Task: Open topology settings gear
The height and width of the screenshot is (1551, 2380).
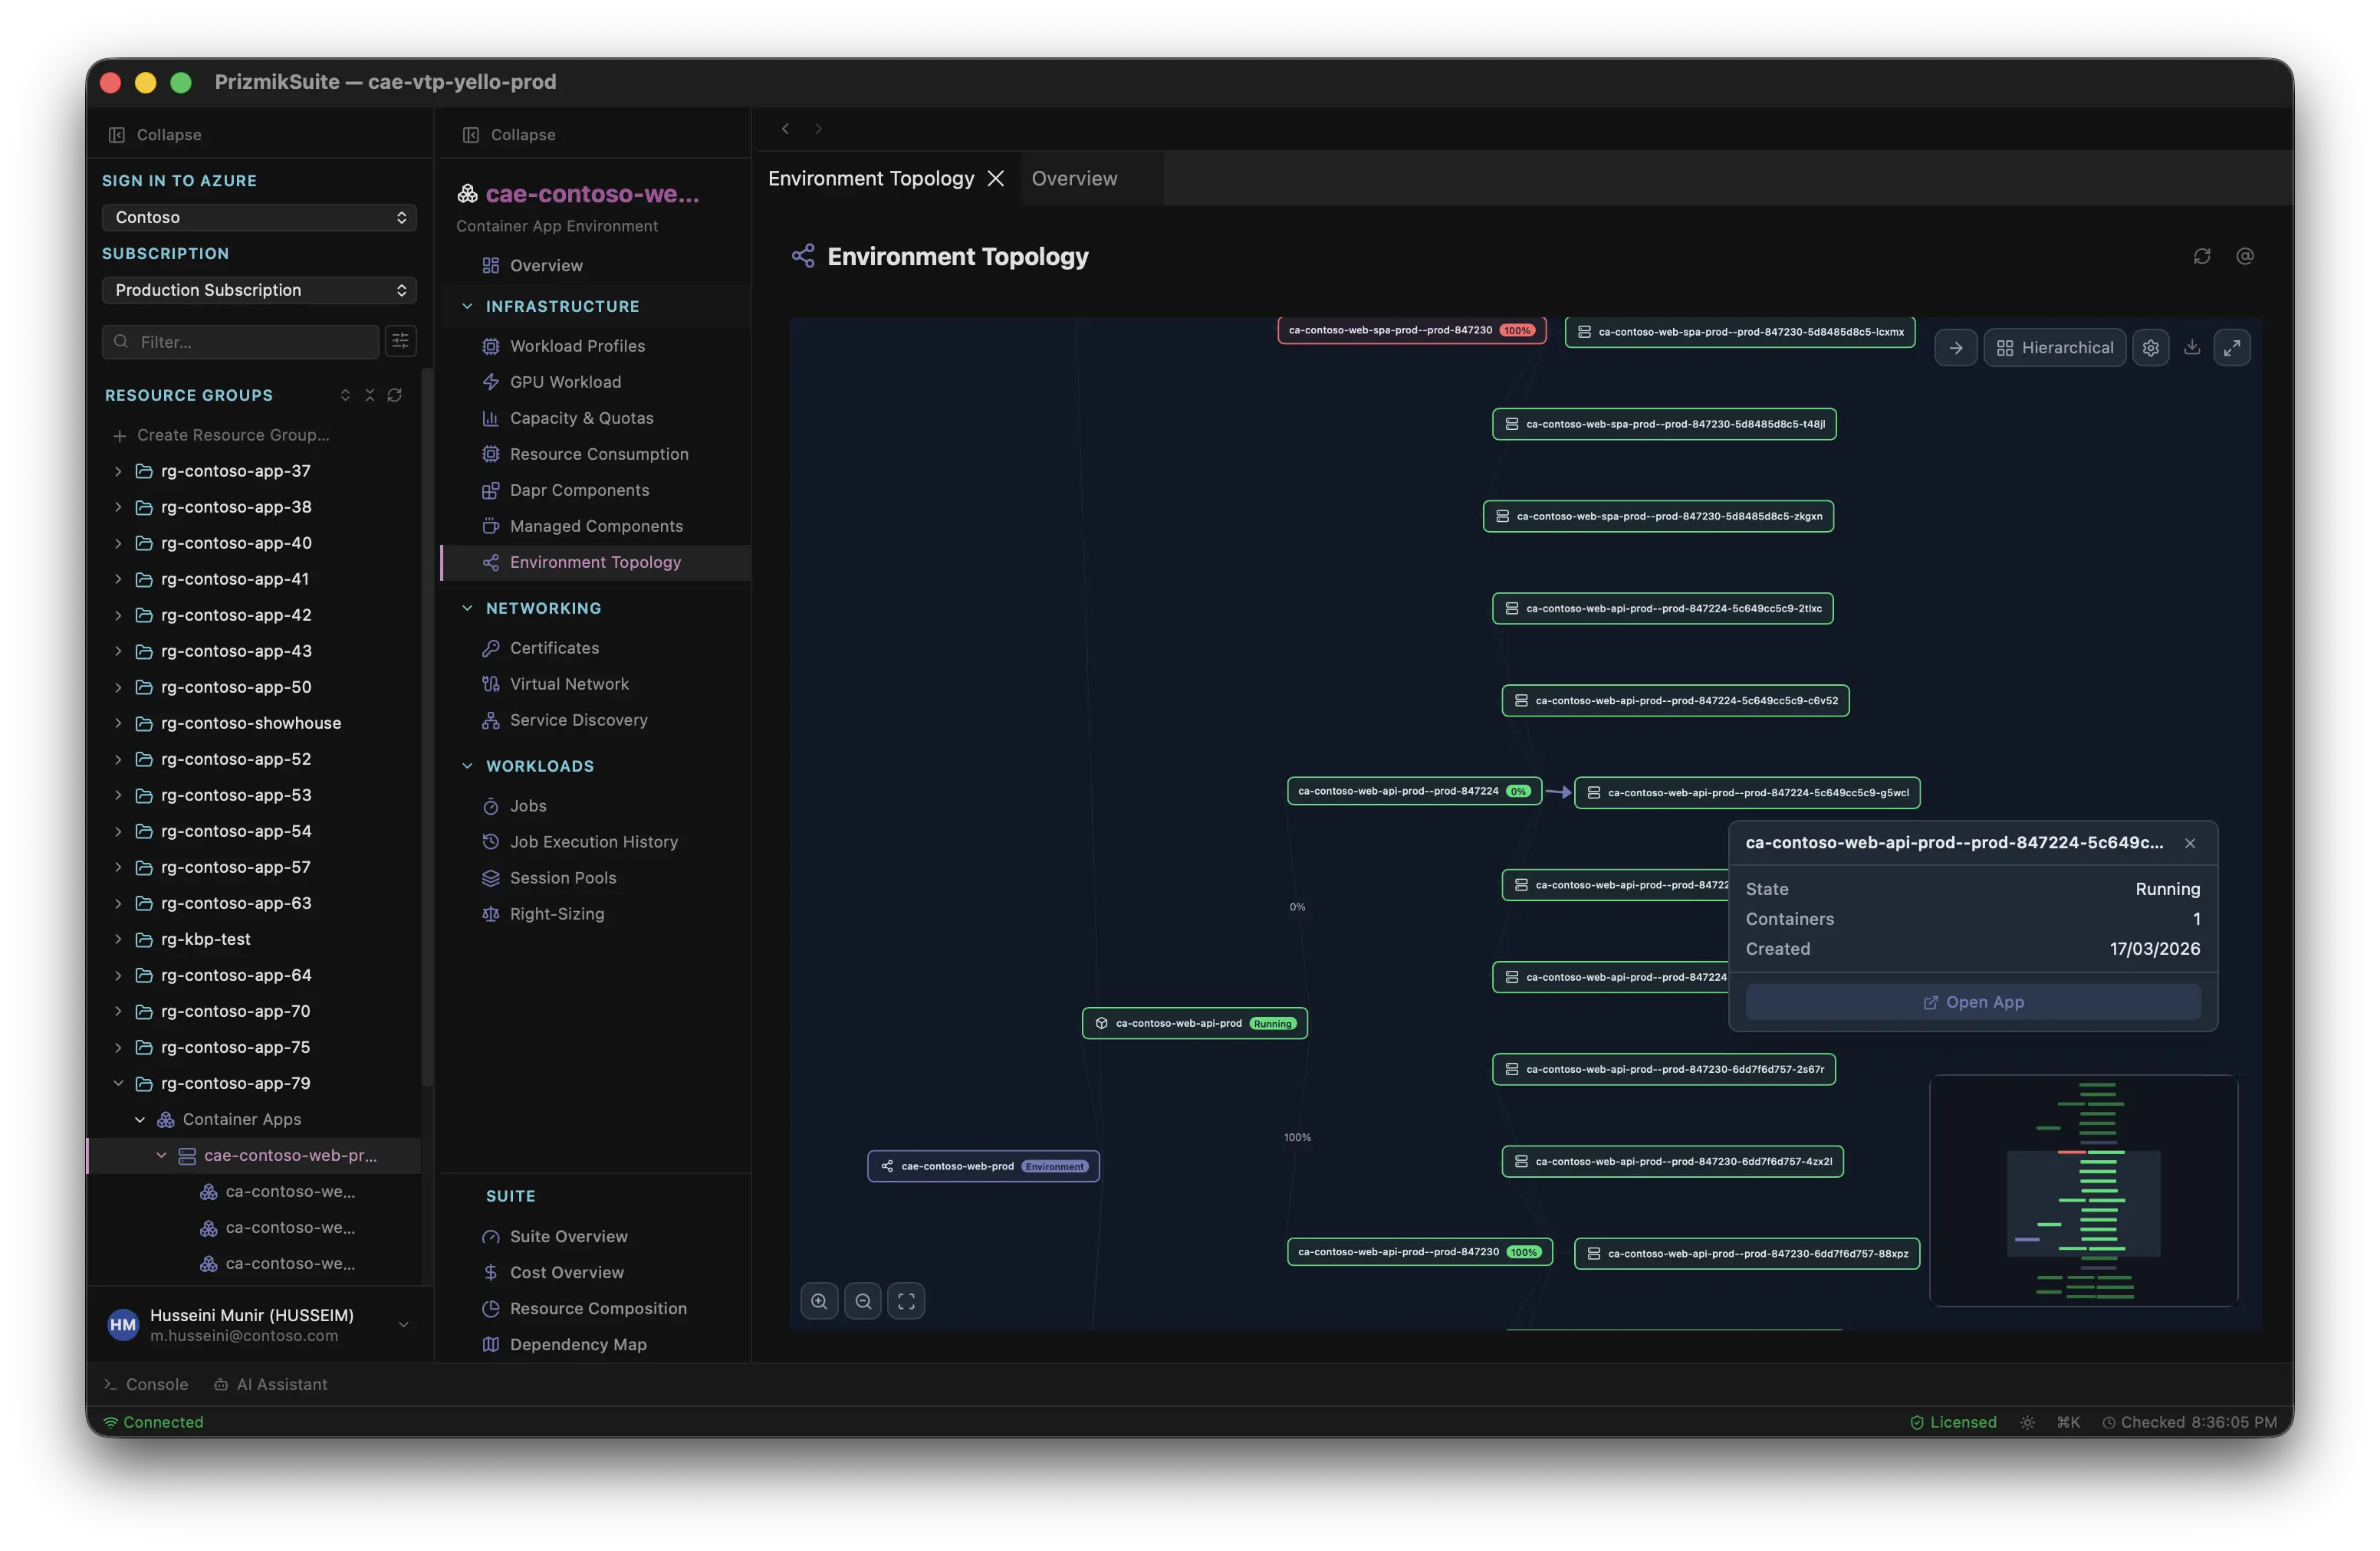Action: coord(2150,348)
